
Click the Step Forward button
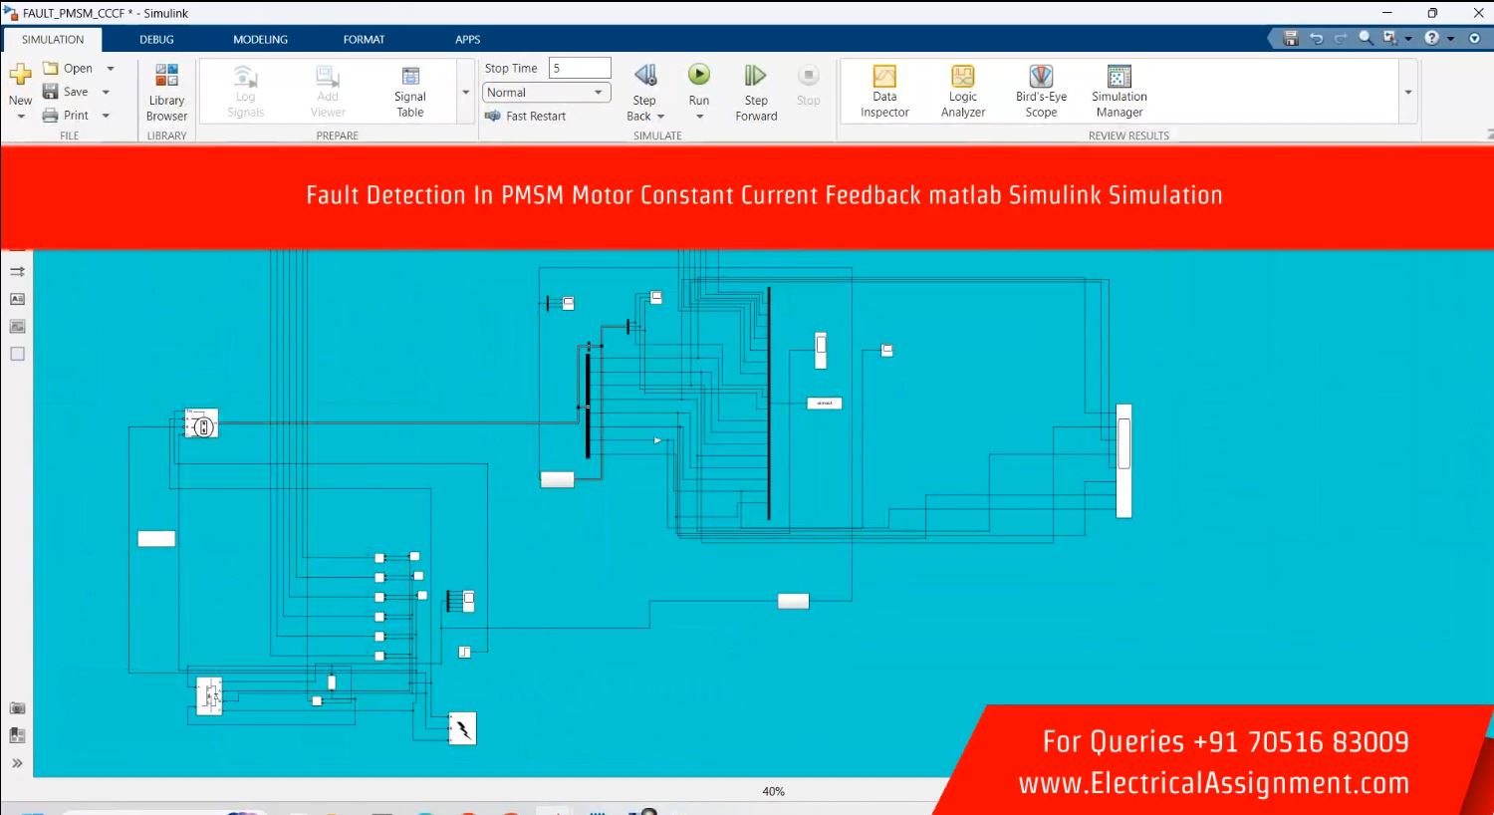point(756,91)
